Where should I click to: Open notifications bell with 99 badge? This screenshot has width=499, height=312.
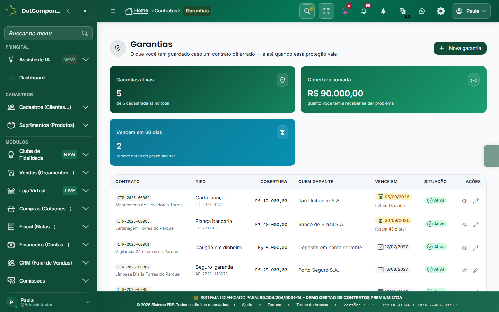click(x=364, y=11)
